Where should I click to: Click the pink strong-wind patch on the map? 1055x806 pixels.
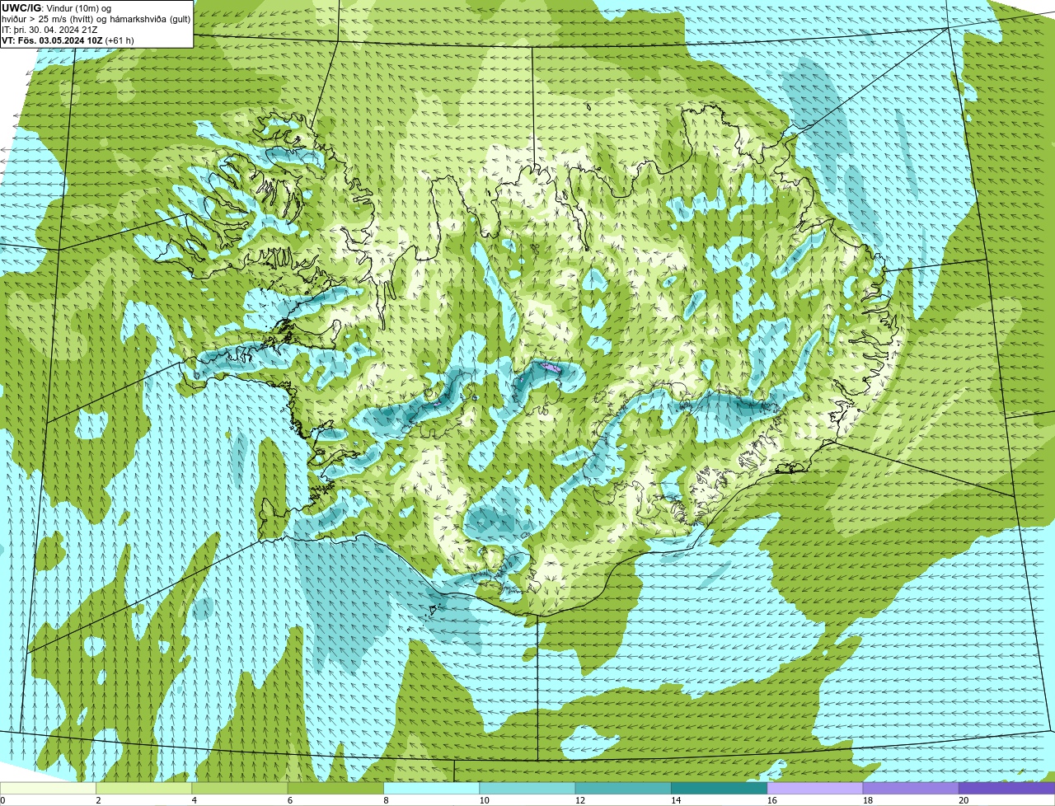tap(550, 366)
